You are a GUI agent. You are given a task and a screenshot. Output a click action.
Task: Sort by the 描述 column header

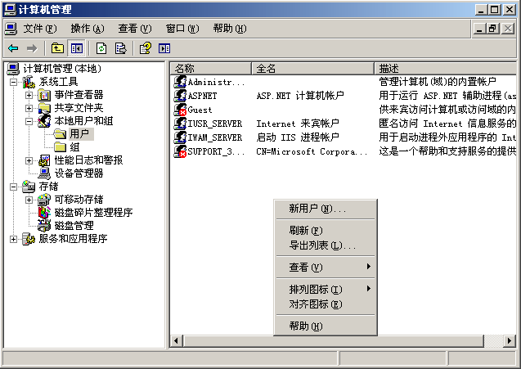445,69
